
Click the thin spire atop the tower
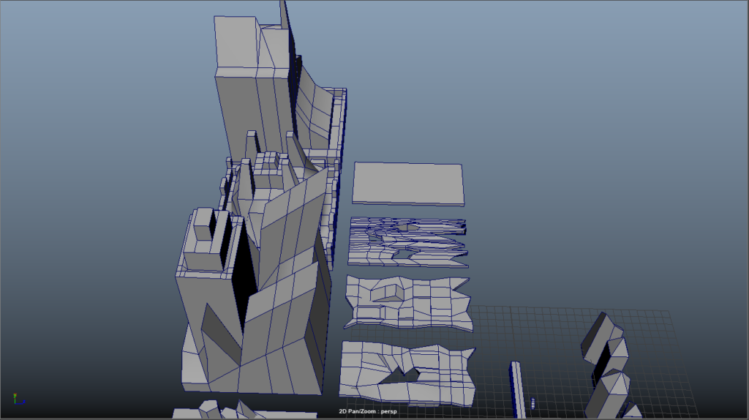click(x=283, y=15)
